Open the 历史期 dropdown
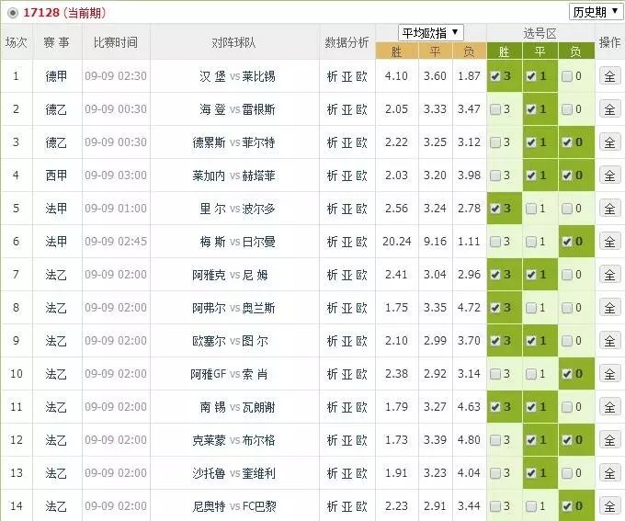625x521 pixels. (596, 12)
